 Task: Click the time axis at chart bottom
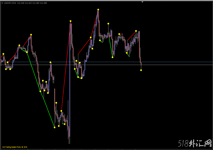pyautogui.click(x=106, y=149)
